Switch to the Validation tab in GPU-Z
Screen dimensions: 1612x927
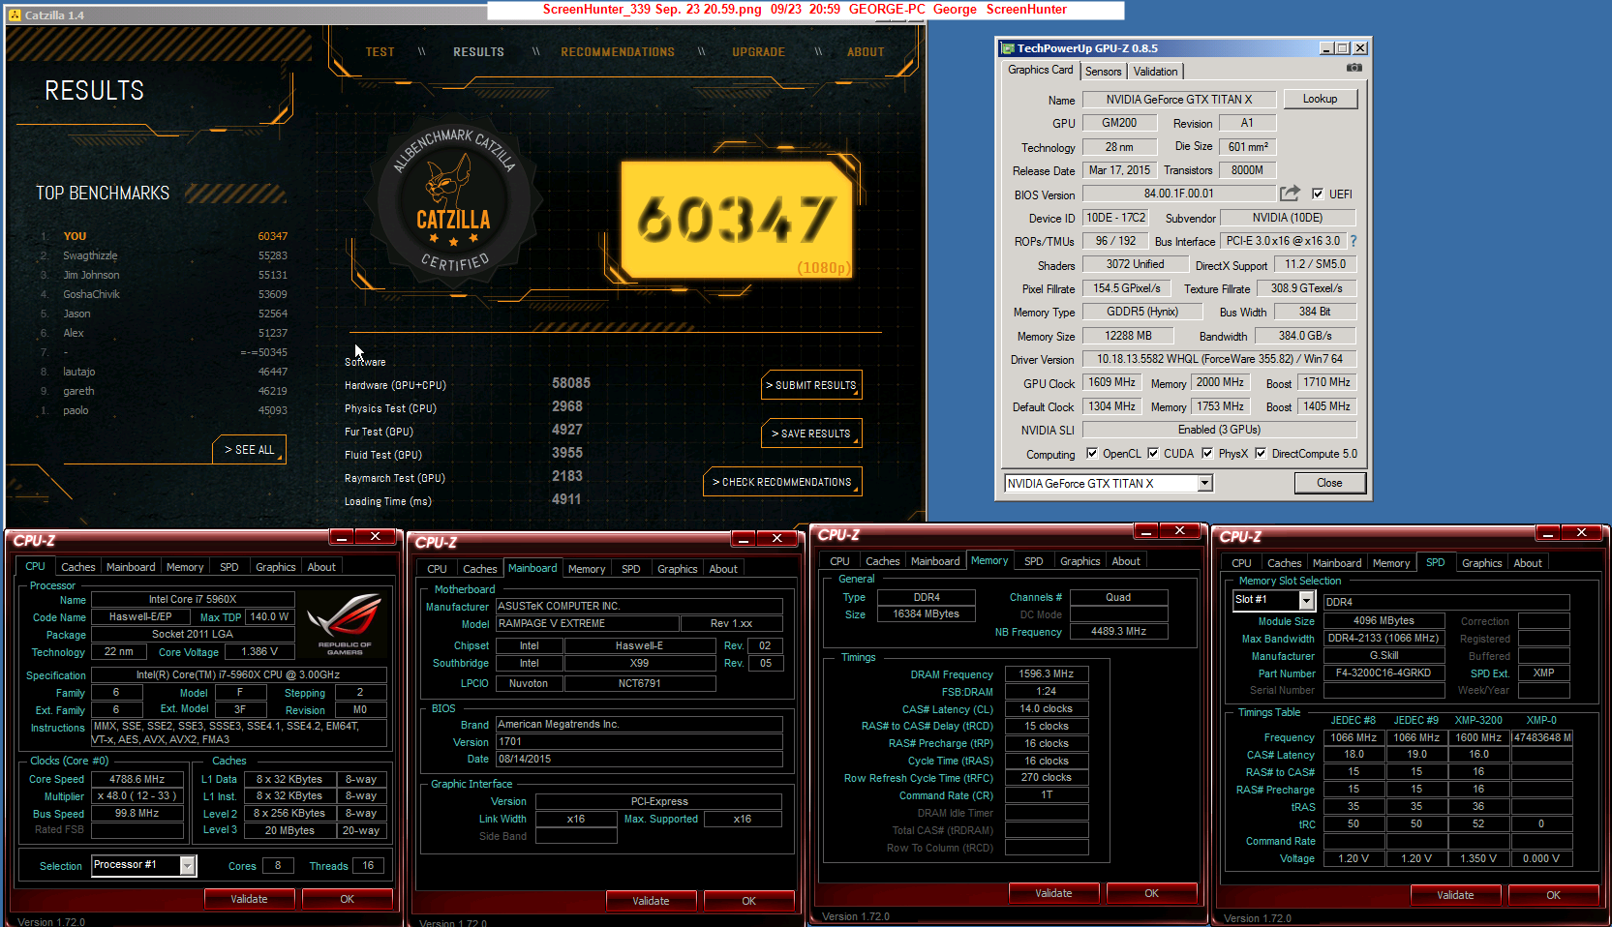1155,72
